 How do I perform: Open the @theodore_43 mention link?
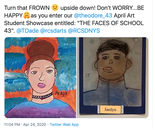93,16
